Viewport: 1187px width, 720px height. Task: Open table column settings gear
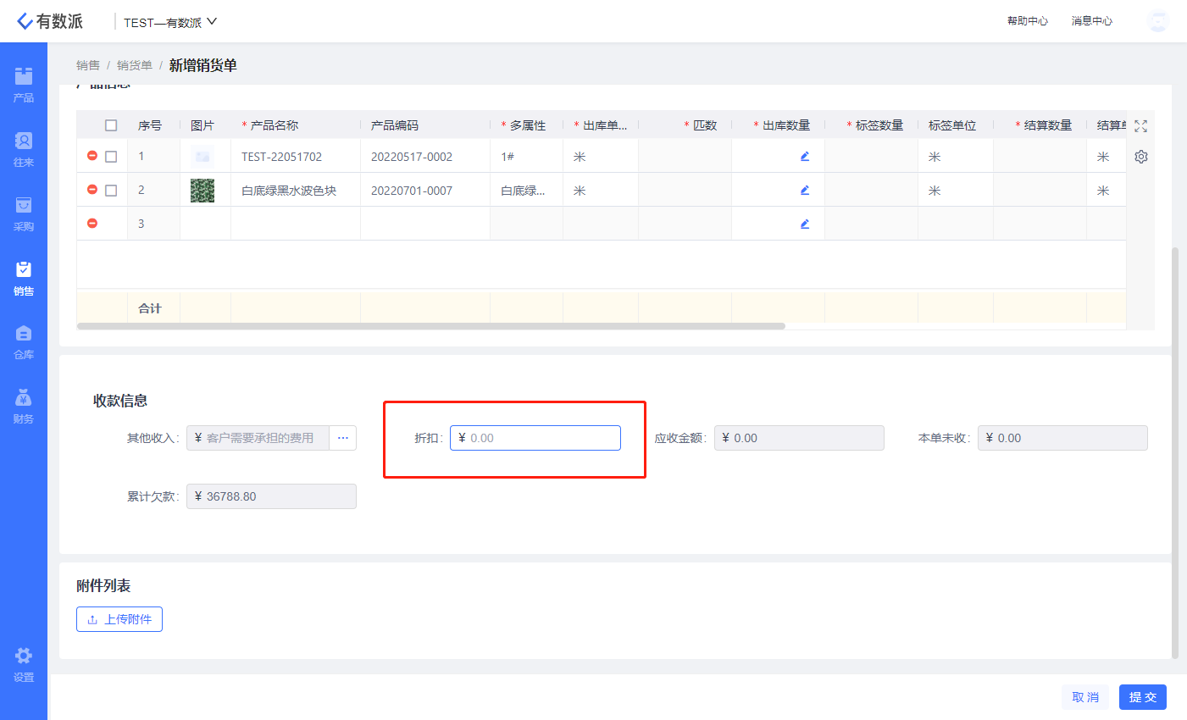click(1141, 157)
